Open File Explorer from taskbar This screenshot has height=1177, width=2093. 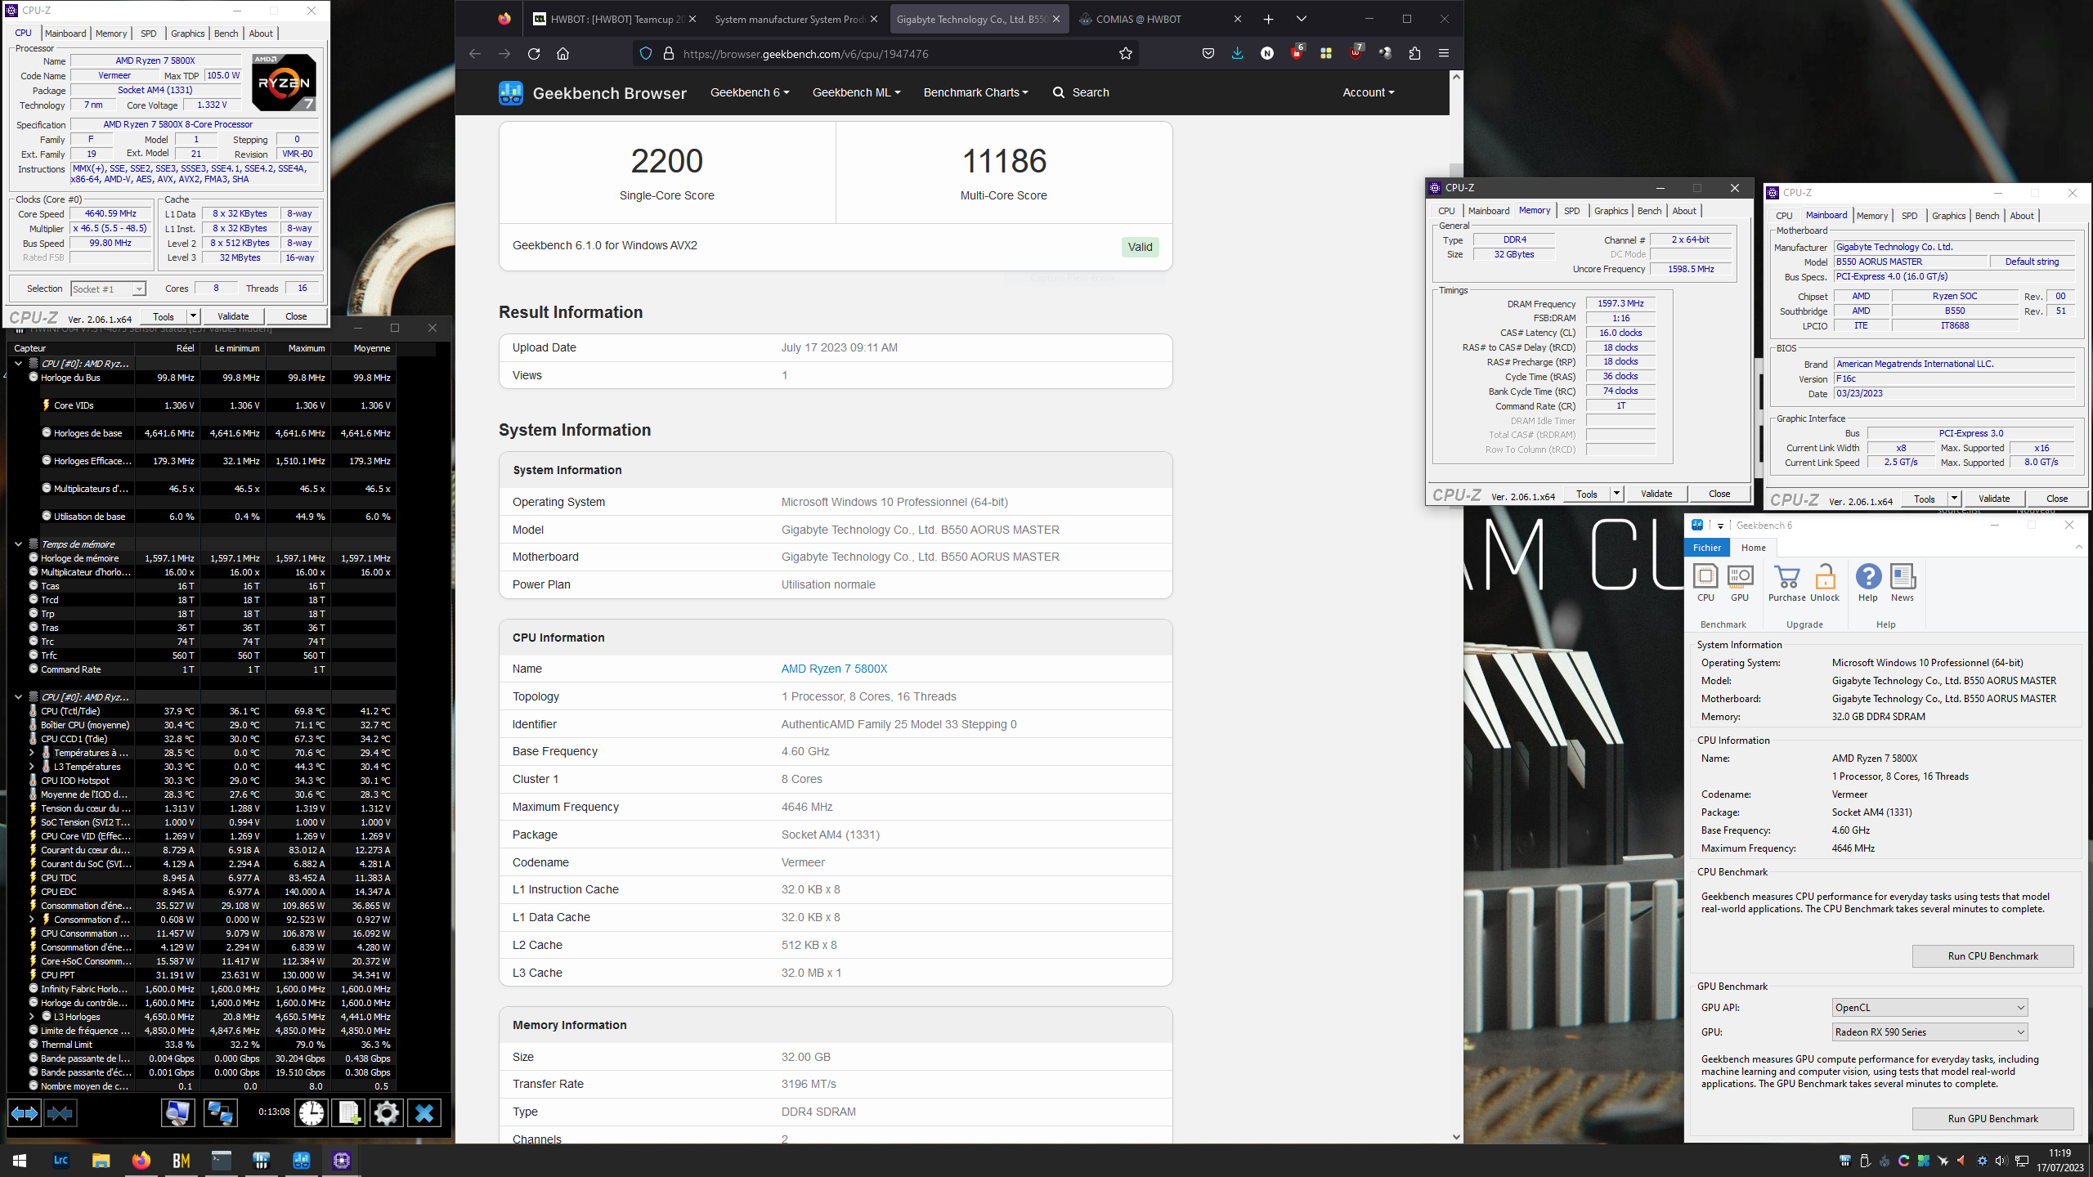coord(101,1160)
